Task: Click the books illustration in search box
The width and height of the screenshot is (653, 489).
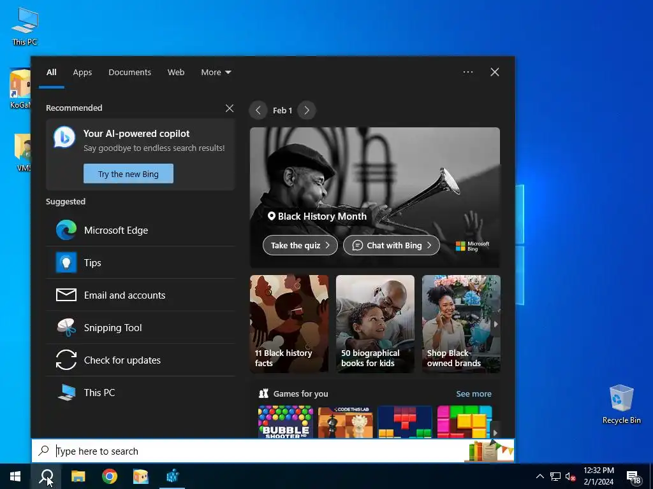Action: (489, 451)
